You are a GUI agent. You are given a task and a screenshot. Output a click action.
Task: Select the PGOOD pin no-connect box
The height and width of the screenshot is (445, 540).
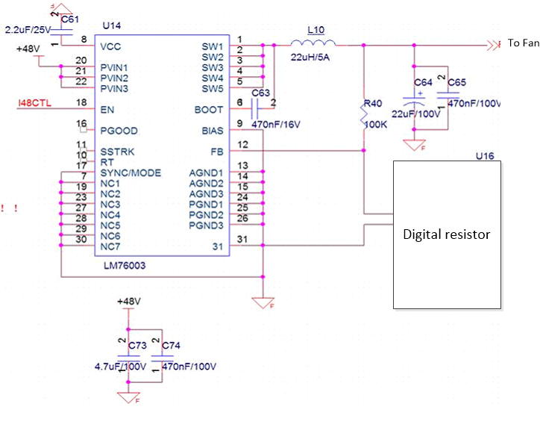83,130
